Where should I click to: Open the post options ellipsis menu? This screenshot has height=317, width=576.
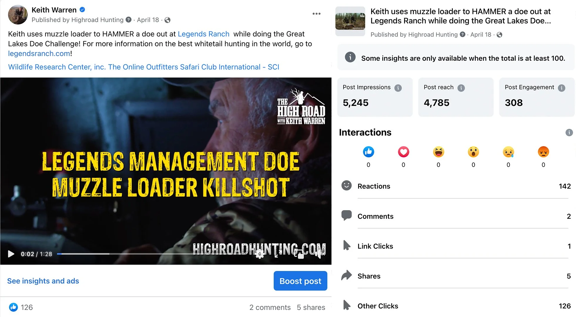pos(317,14)
